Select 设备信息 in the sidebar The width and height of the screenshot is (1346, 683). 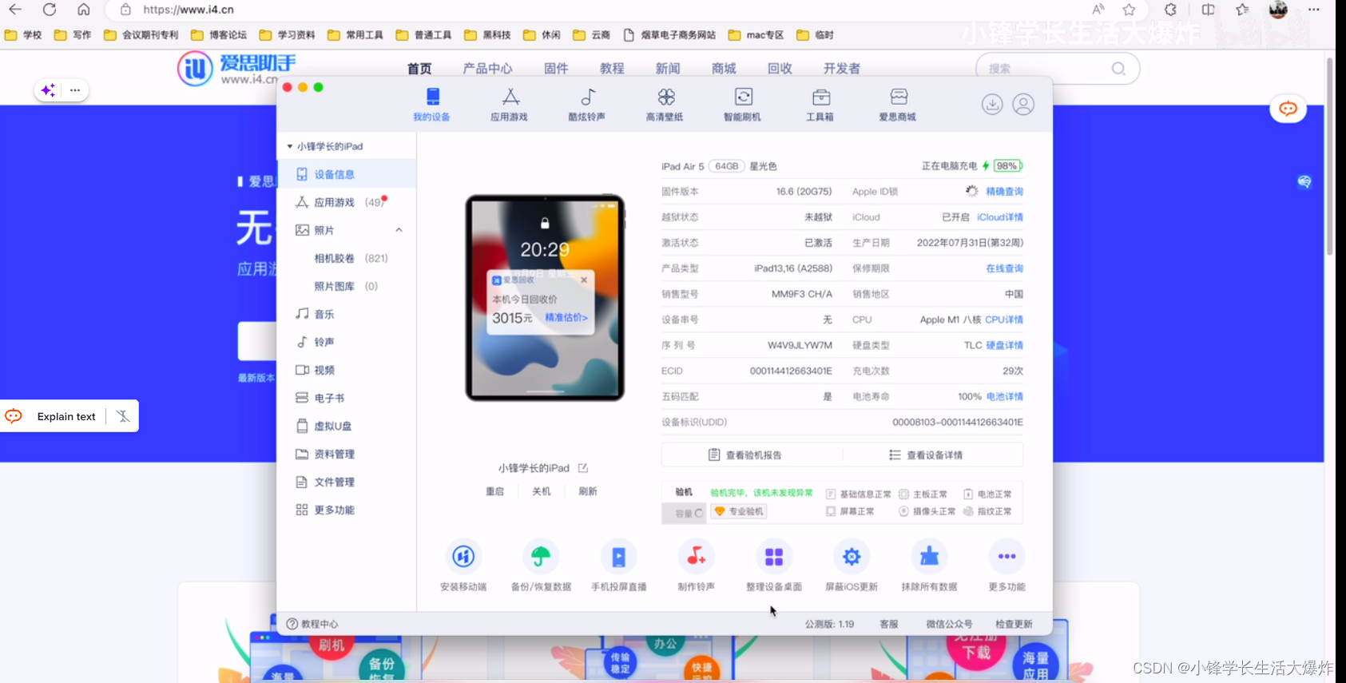click(x=346, y=174)
